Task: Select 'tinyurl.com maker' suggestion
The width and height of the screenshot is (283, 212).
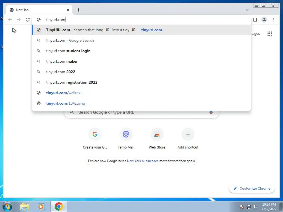Action: coord(141,61)
